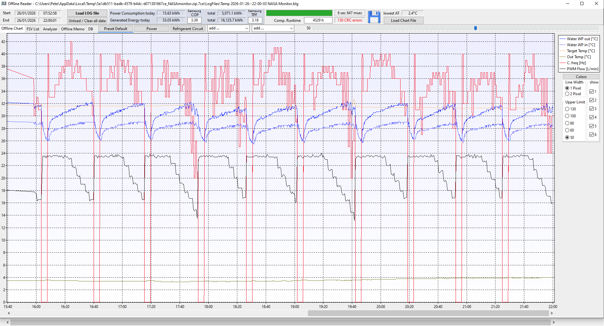Screen dimensions: 604x326
Task: Set Upper Limit to 130
Action: [x=567, y=109]
